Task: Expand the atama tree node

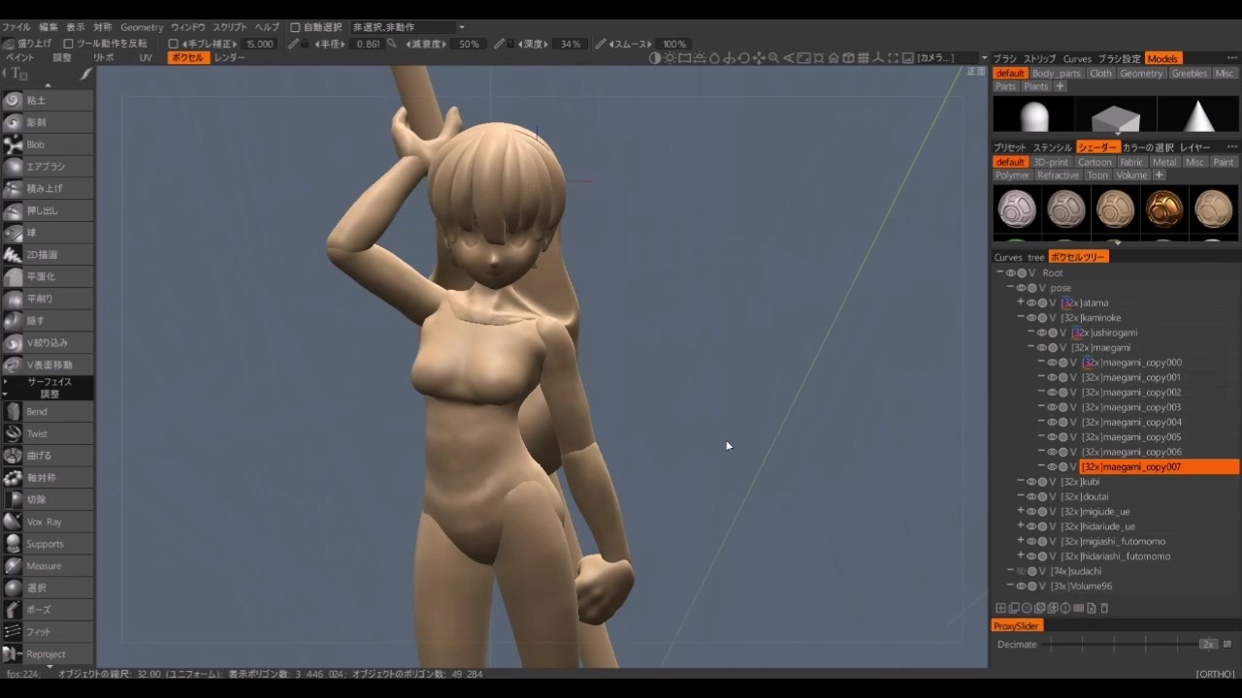Action: pos(1021,302)
